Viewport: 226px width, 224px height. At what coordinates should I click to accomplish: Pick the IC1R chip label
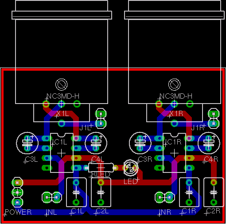pyautogui.click(x=174, y=142)
